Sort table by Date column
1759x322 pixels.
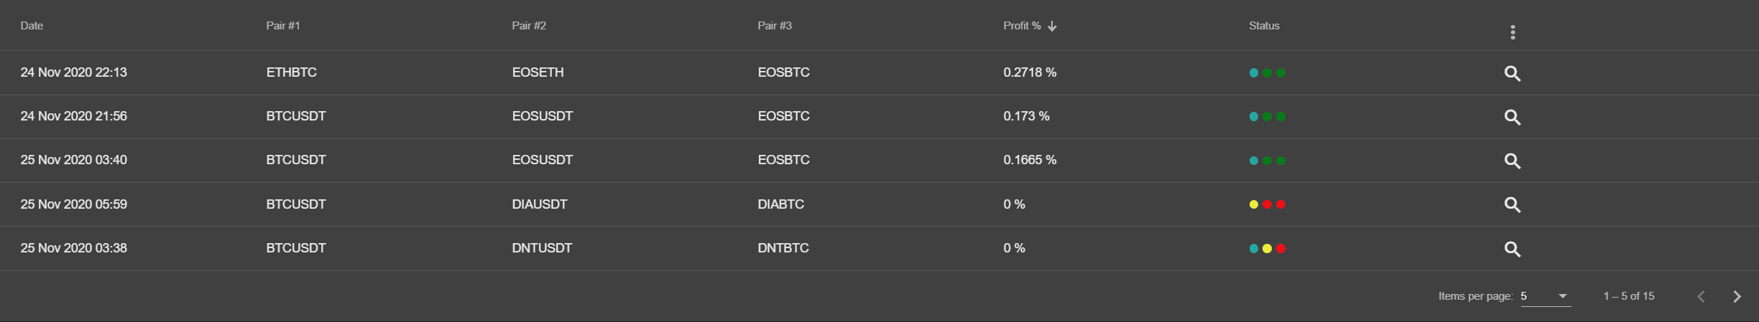click(x=32, y=26)
